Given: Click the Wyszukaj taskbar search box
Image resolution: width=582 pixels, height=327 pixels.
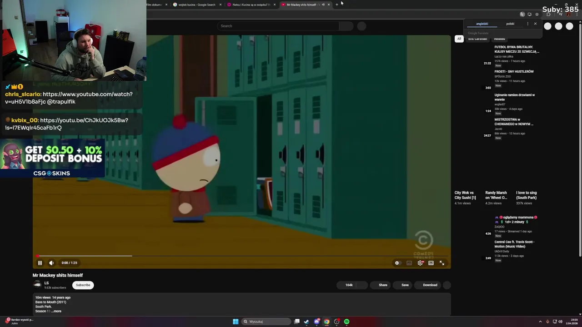Looking at the screenshot, I should (266, 322).
